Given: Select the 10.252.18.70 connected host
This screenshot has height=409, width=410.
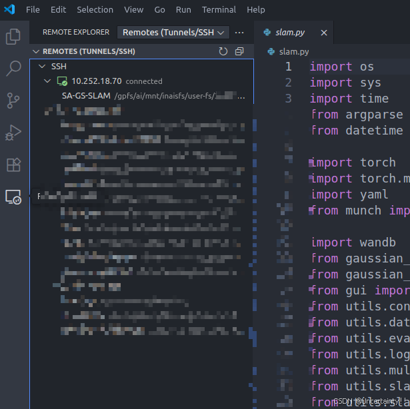Looking at the screenshot, I should pyautogui.click(x=141, y=81).
